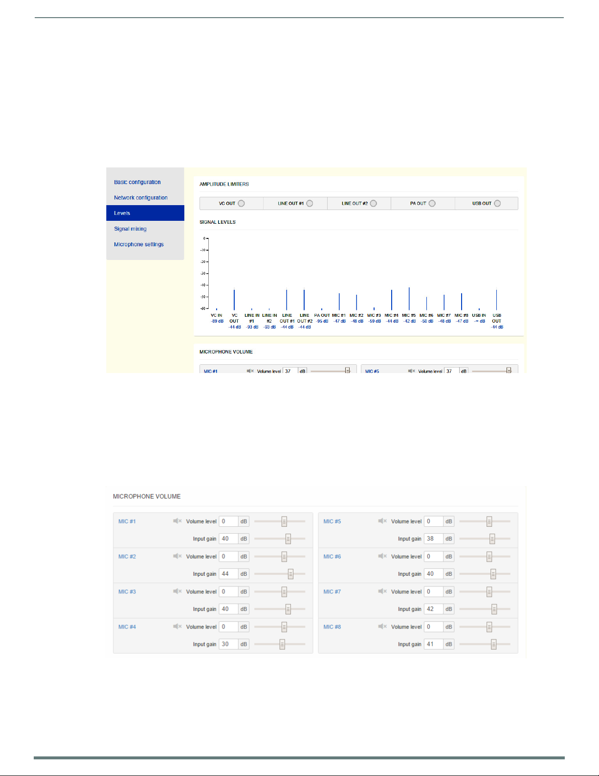This screenshot has width=599, height=776.
Task: Toggle LINE OUT #2 limiter indicator
Action: (374, 203)
